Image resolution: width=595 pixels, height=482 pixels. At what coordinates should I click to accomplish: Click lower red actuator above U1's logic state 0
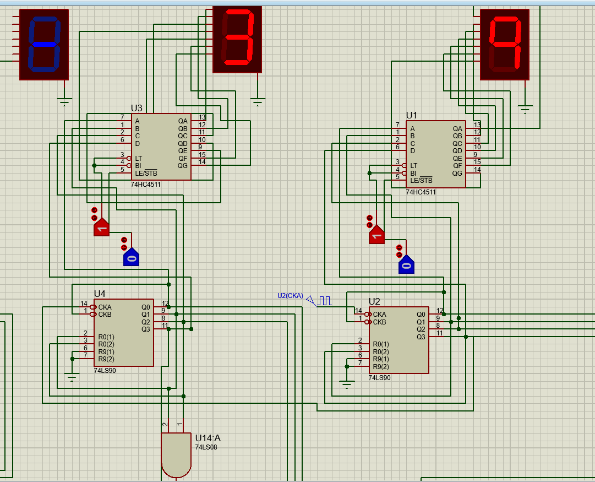(399, 255)
